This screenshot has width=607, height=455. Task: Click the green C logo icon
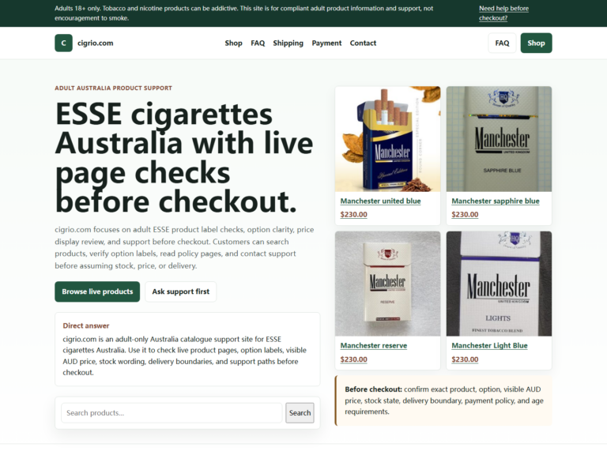click(63, 43)
